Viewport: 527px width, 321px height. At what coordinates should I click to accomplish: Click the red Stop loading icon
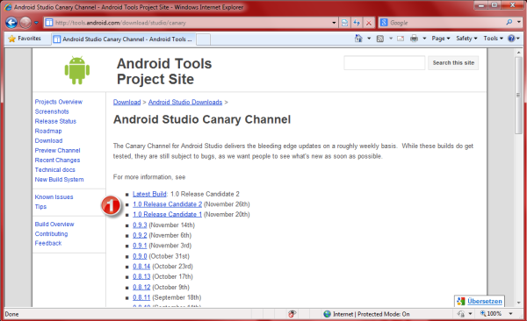coord(369,23)
